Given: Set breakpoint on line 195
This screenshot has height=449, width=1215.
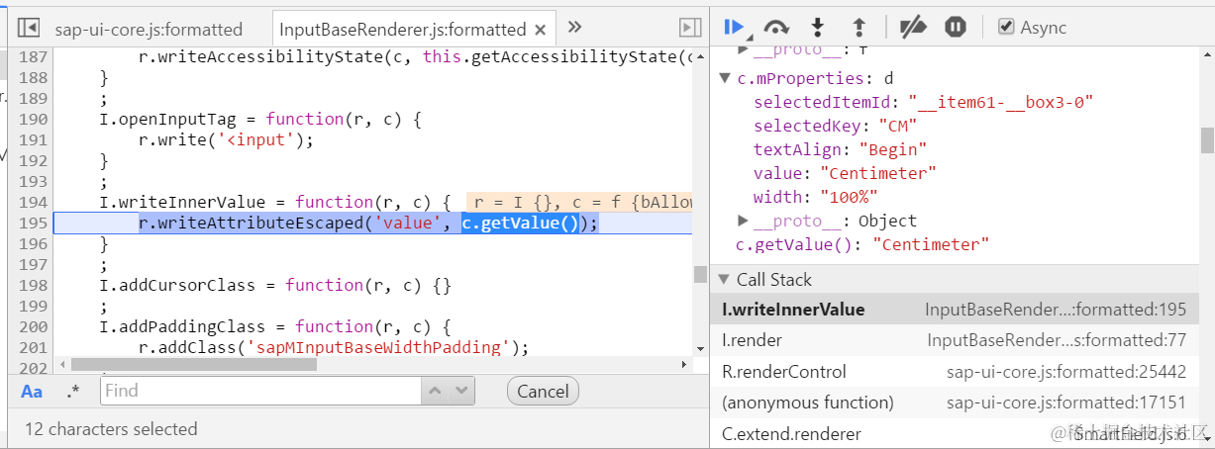Looking at the screenshot, I should pyautogui.click(x=33, y=224).
